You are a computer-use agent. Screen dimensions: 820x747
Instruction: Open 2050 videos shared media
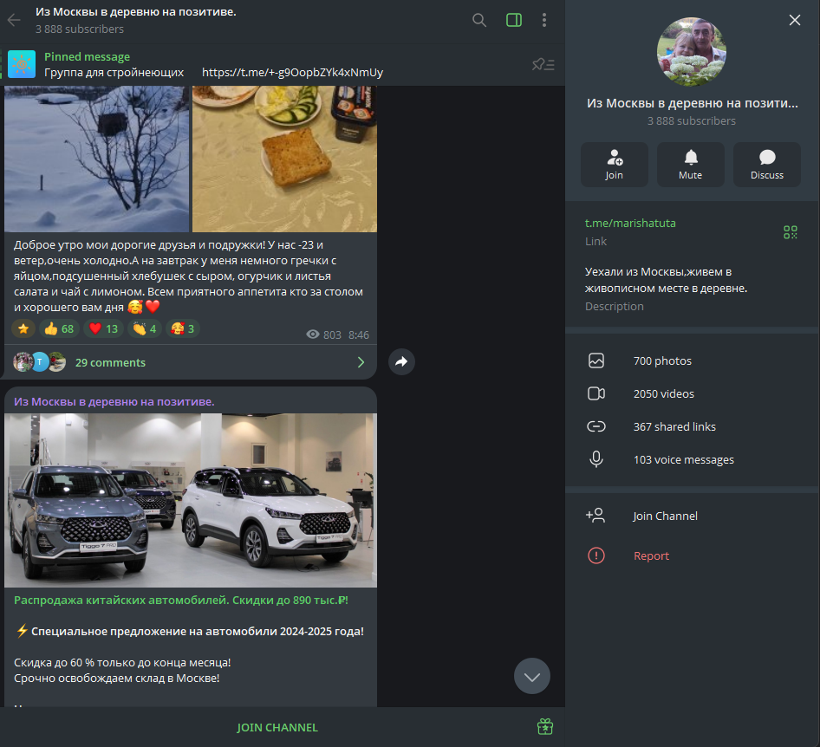pos(692,393)
